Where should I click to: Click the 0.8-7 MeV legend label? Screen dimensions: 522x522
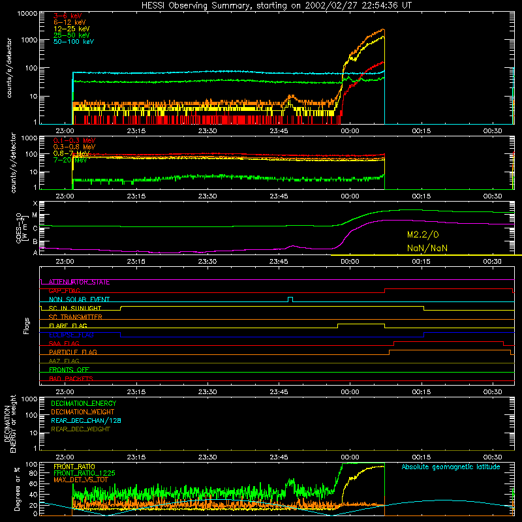tap(71, 153)
